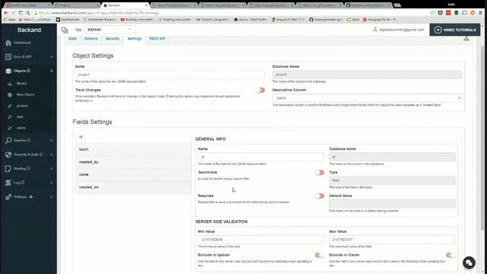This screenshot has width=487, height=274.
Task: Collapse the Objects section arrow
Action: click(x=52, y=71)
